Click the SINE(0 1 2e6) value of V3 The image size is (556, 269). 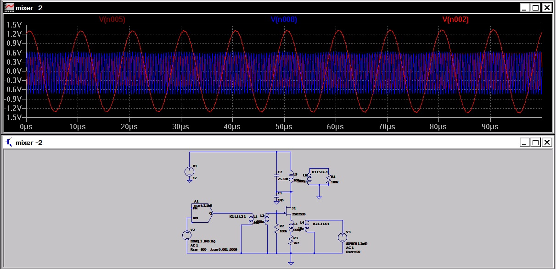point(357,242)
